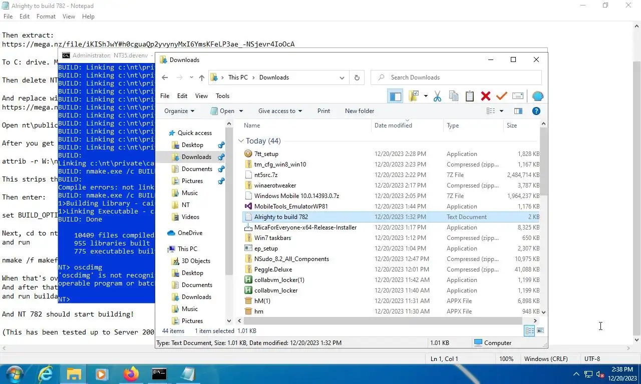The image size is (641, 384).
Task: Refresh the Downloads folder
Action: tap(357, 77)
